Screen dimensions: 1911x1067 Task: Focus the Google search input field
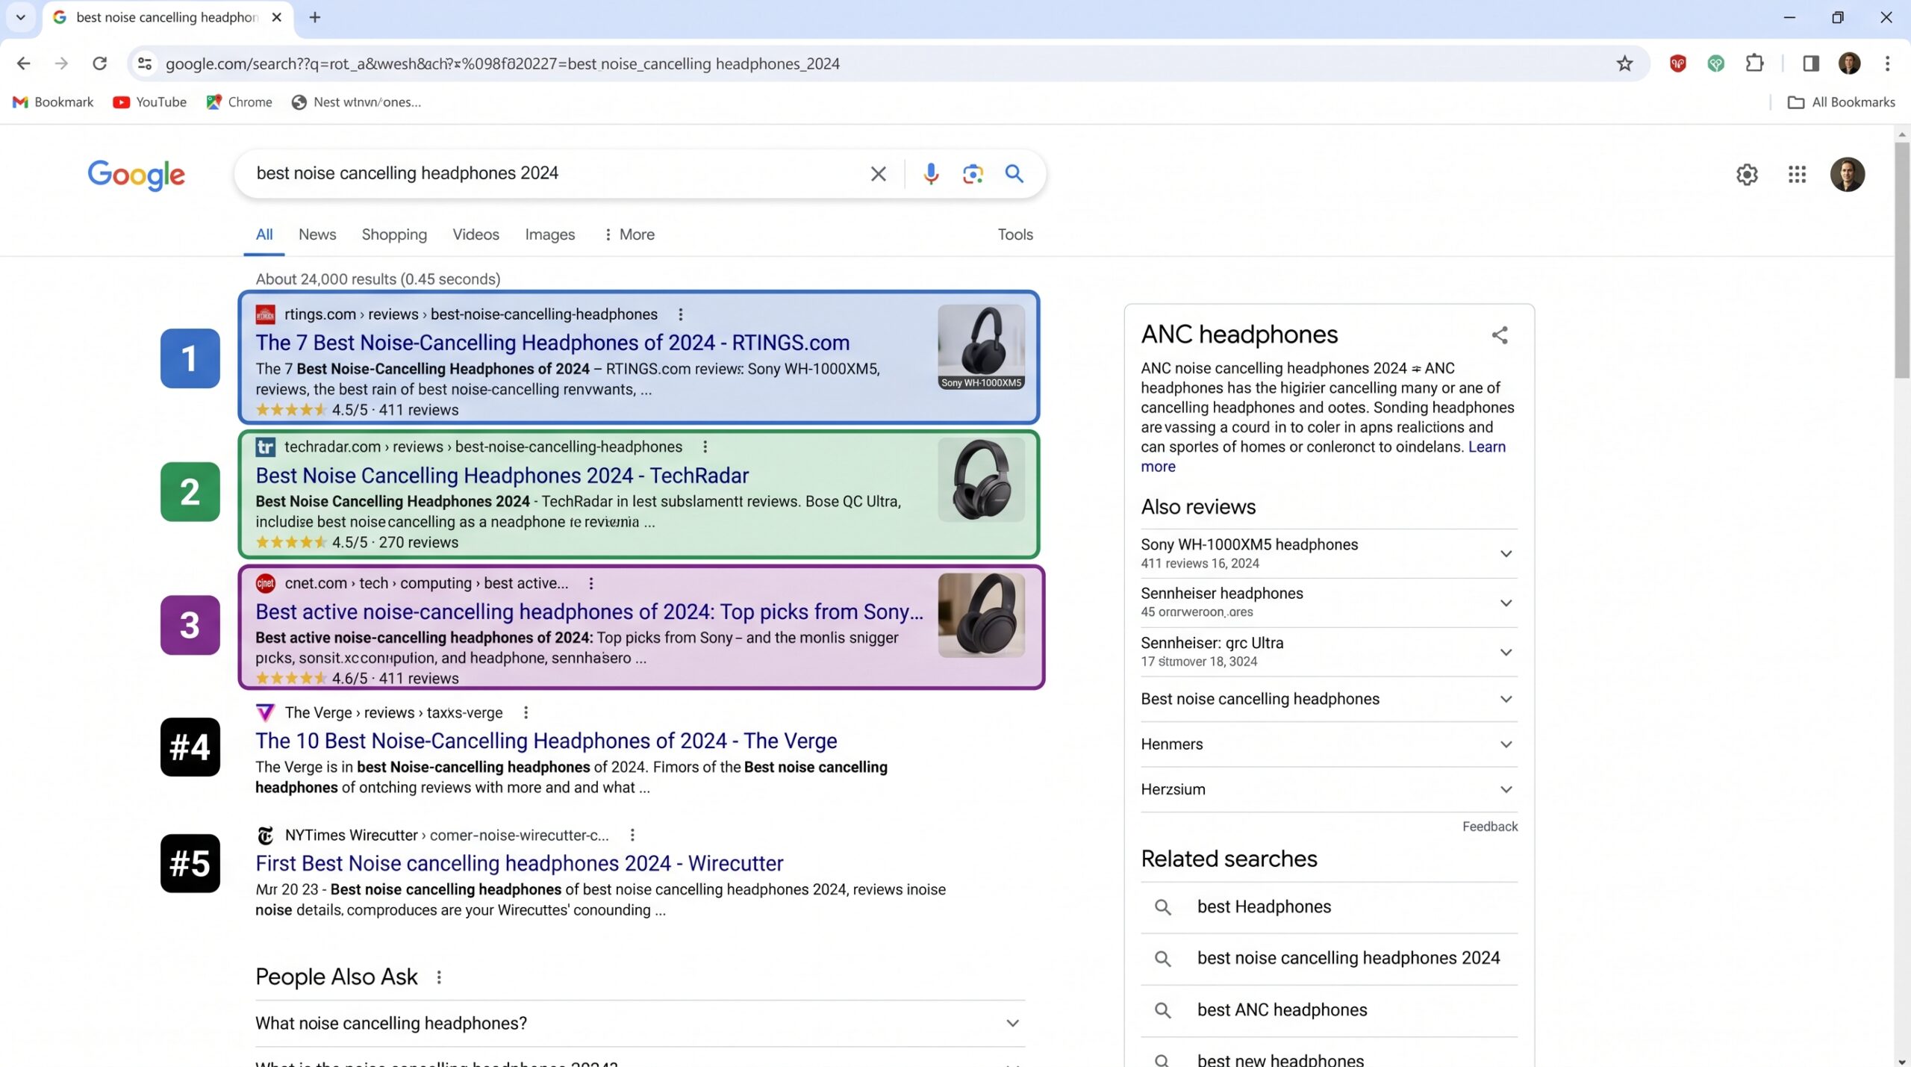556,173
